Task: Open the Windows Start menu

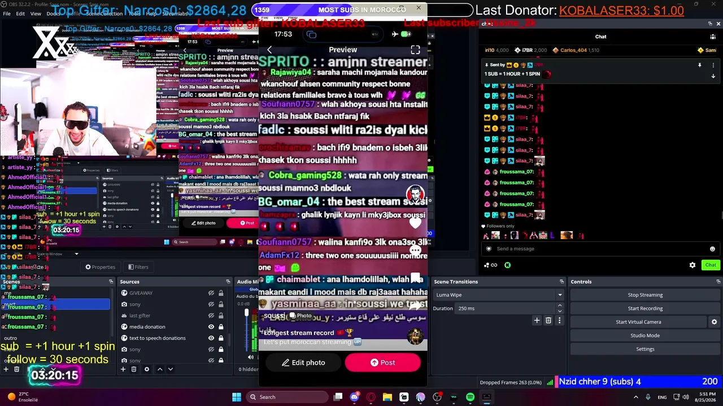Action: [x=237, y=397]
